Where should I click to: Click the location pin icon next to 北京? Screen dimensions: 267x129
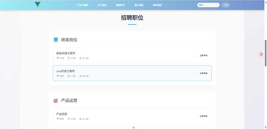click(x=58, y=76)
